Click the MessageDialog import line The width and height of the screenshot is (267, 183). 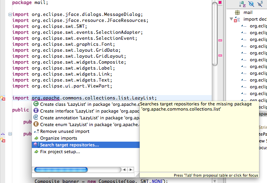pyautogui.click(x=78, y=14)
